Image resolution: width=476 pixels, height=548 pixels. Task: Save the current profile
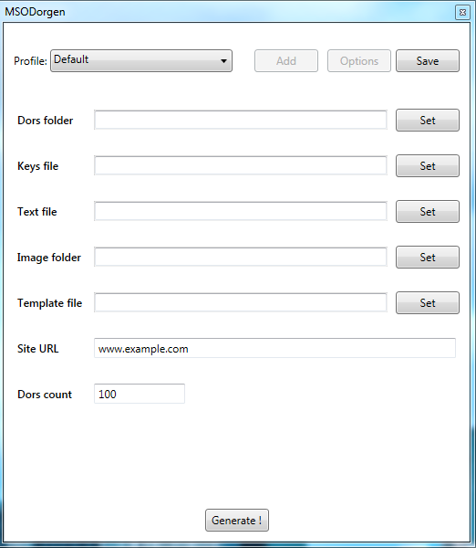pyautogui.click(x=428, y=61)
